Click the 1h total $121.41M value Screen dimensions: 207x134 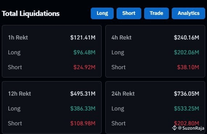point(83,38)
